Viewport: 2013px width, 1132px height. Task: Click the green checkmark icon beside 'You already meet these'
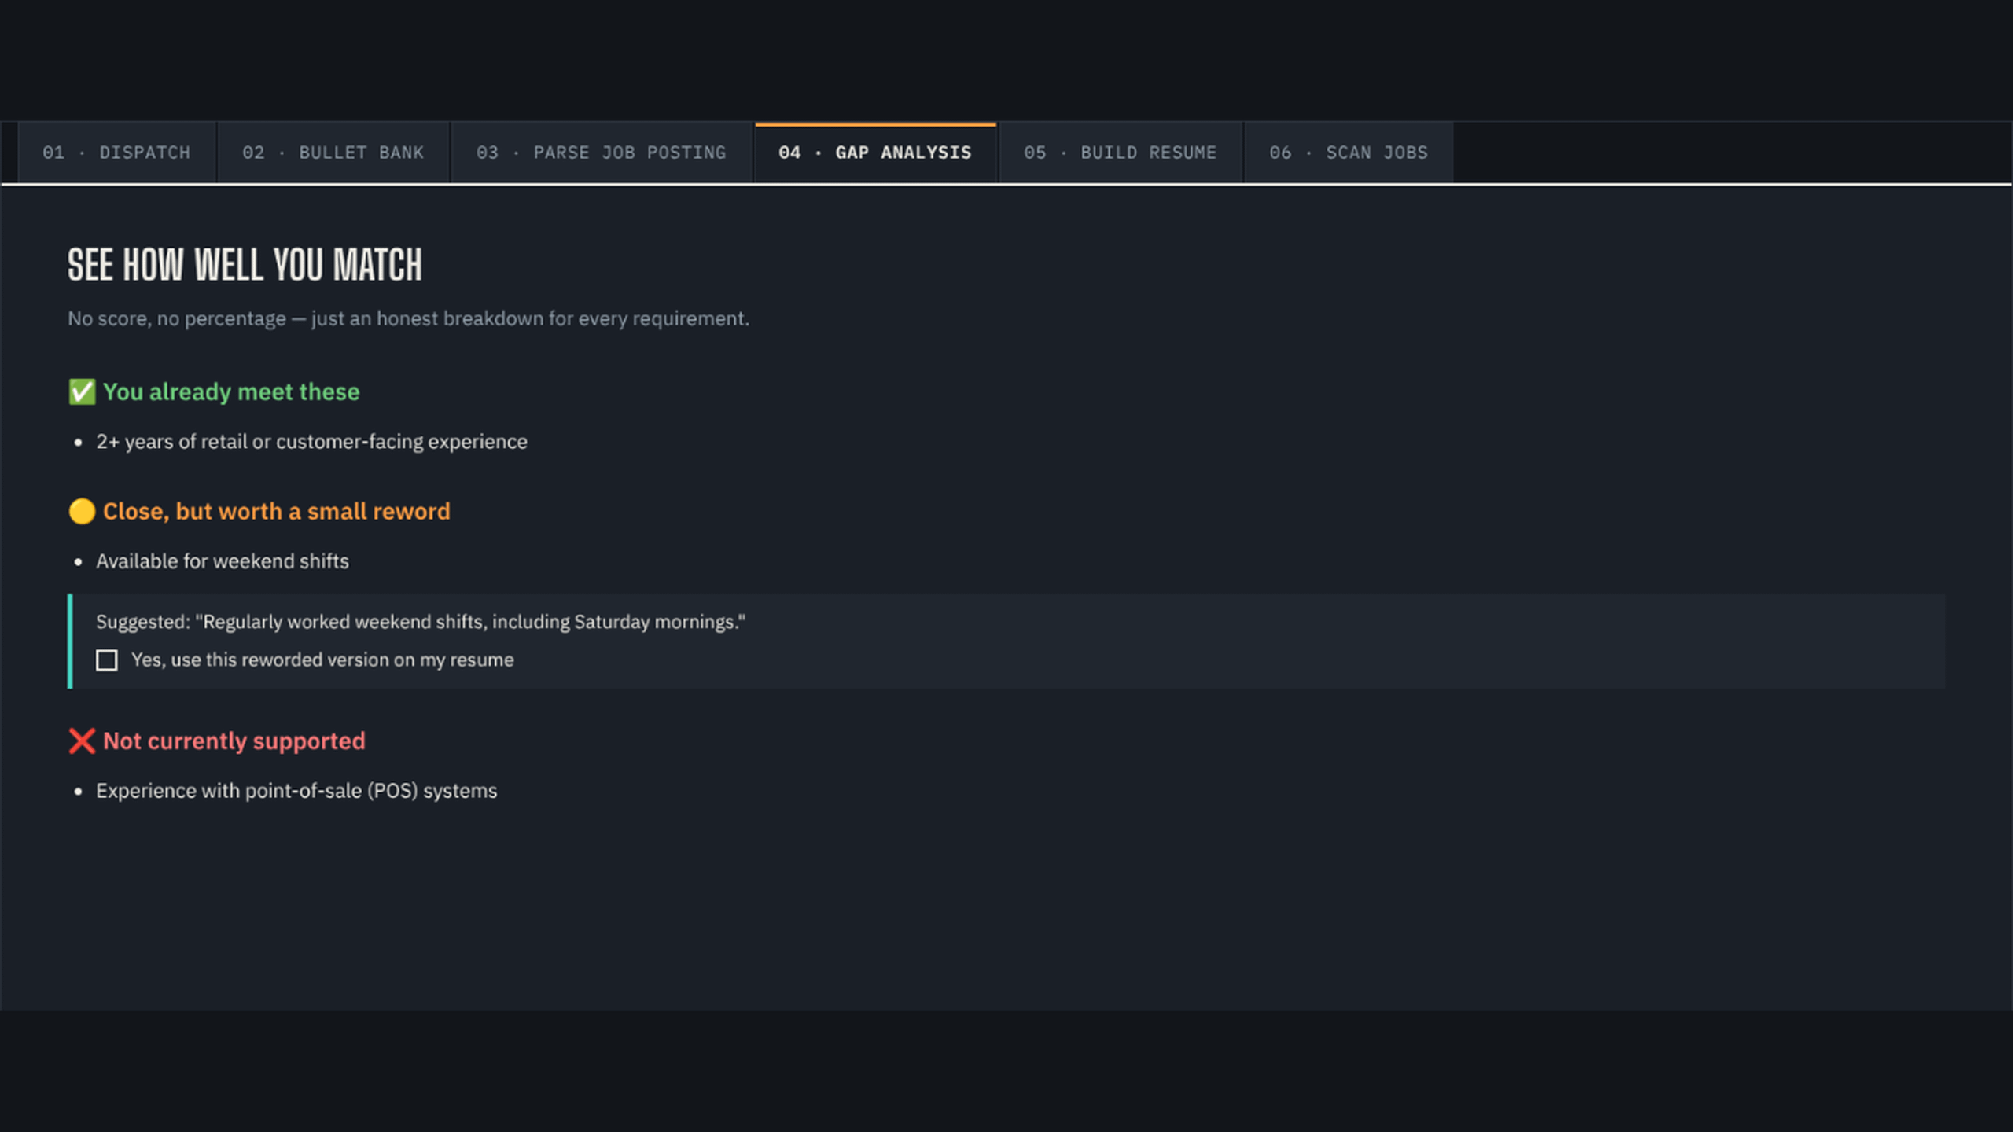tap(82, 391)
